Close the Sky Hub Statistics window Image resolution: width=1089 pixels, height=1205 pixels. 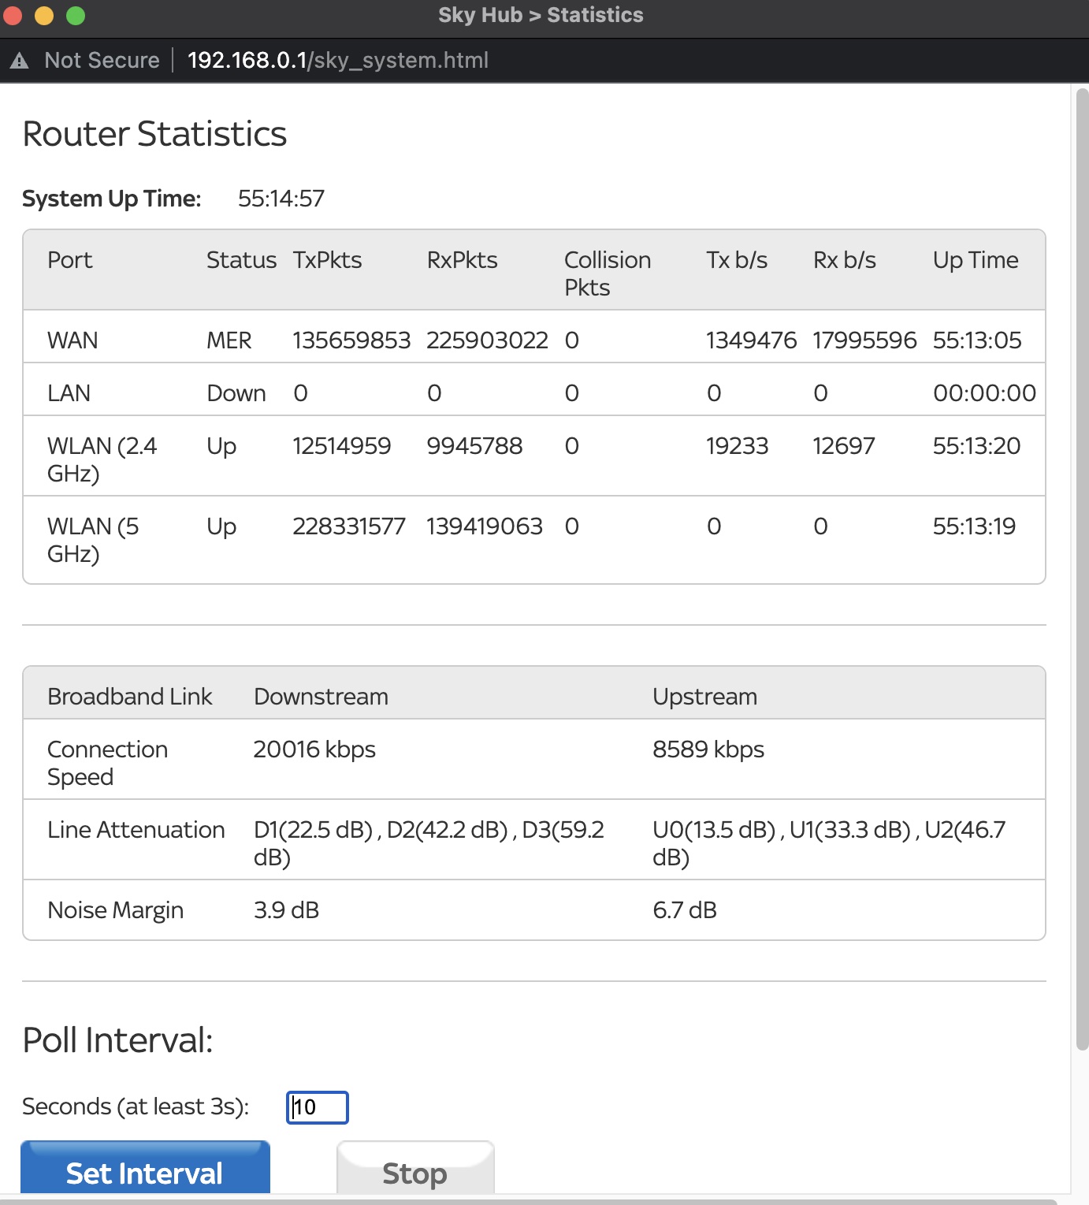coord(13,15)
